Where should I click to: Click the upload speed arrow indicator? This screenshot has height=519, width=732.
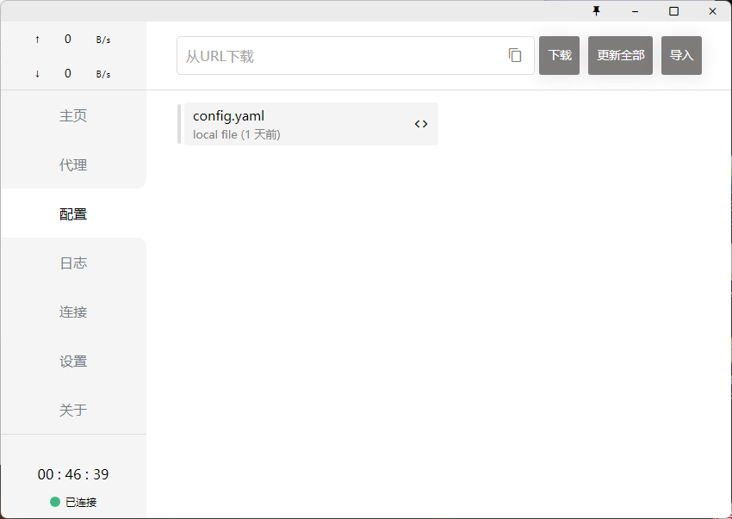point(37,40)
